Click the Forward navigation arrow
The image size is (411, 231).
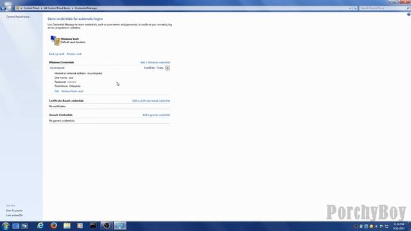pos(9,8)
